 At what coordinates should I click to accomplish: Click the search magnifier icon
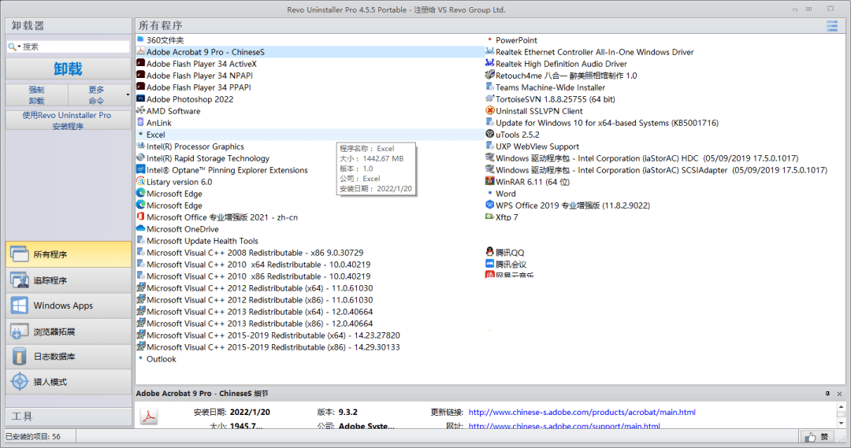pyautogui.click(x=11, y=47)
